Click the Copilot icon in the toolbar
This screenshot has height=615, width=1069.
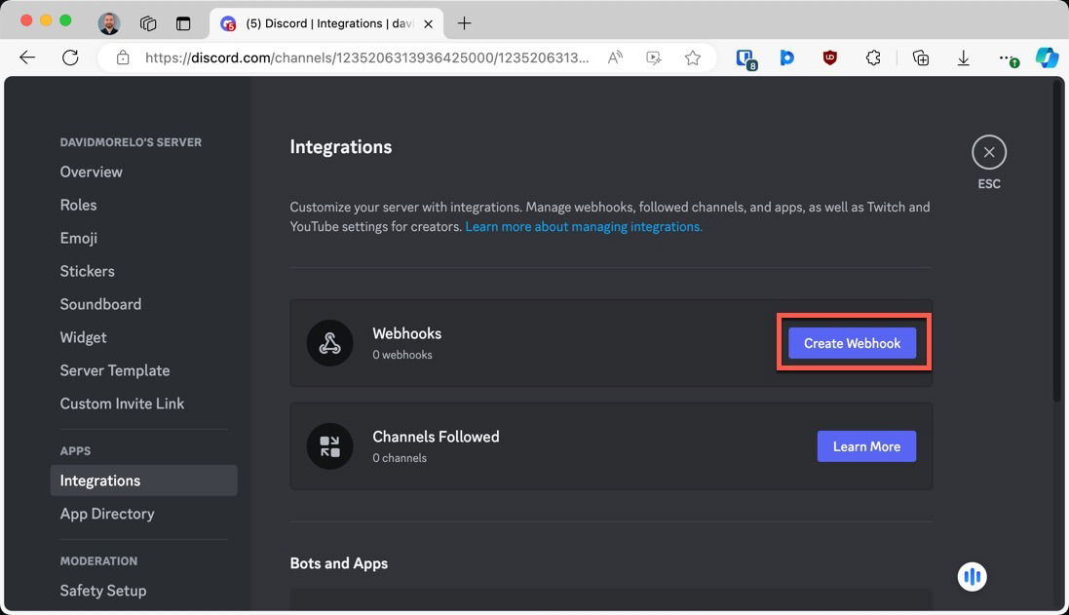tap(1047, 58)
